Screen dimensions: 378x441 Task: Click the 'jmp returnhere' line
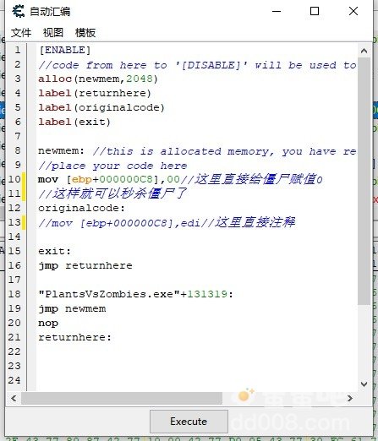(85, 265)
